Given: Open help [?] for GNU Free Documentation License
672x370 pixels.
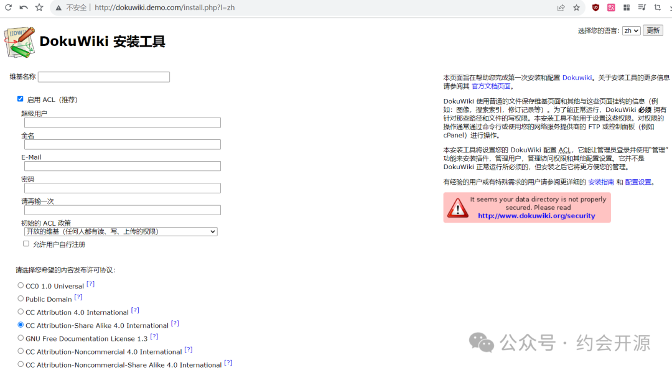Looking at the screenshot, I should point(154,336).
